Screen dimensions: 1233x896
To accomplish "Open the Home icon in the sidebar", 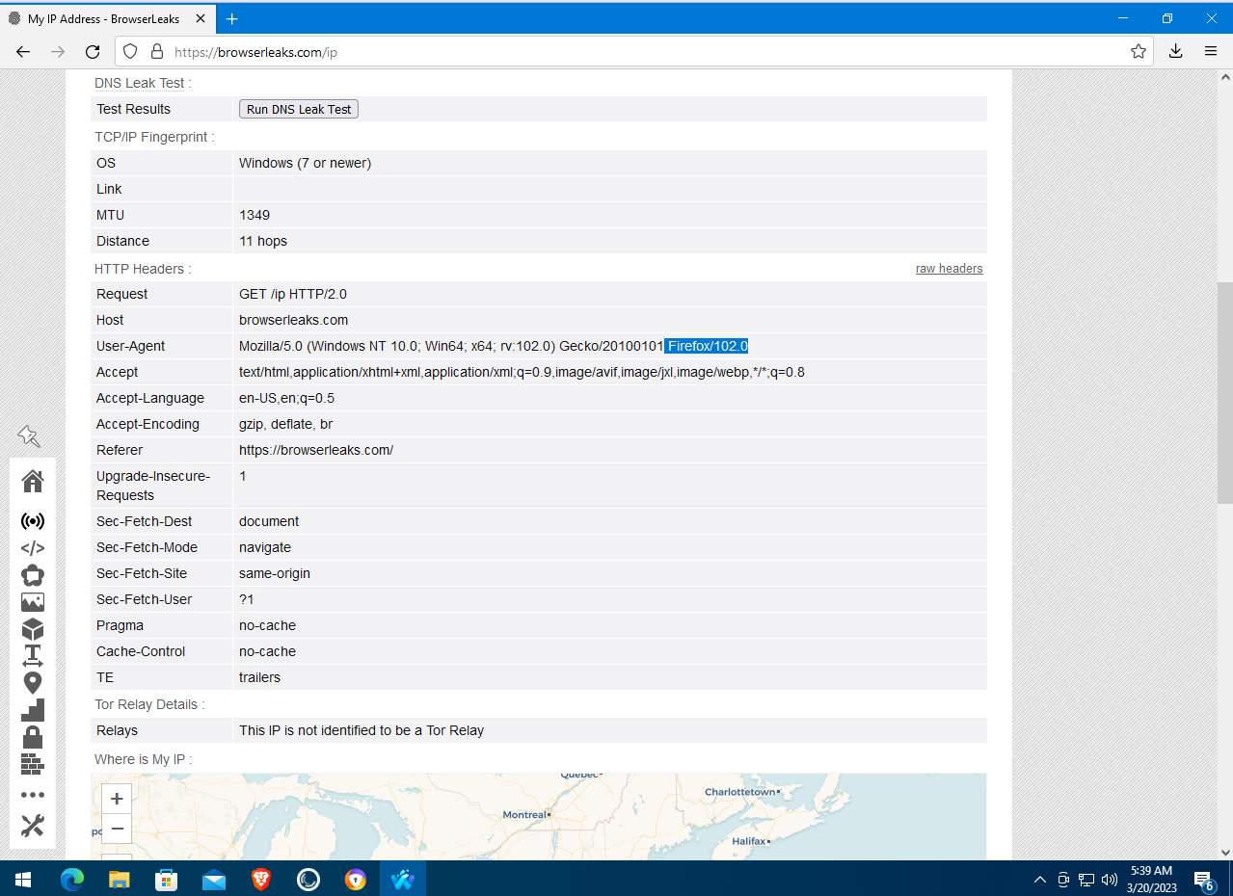I will pyautogui.click(x=33, y=481).
